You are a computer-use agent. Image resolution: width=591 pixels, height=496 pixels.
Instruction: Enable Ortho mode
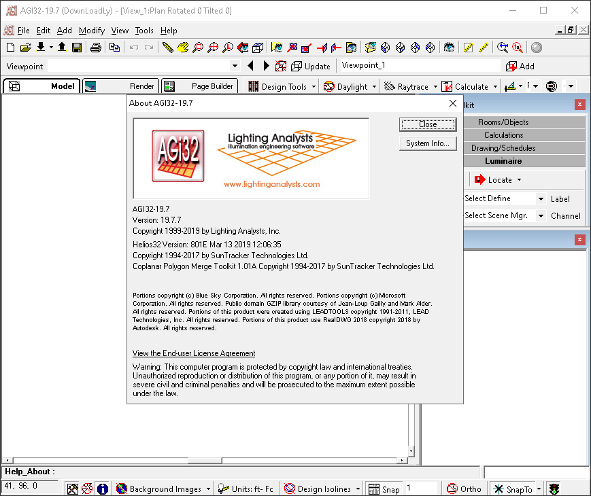465,489
